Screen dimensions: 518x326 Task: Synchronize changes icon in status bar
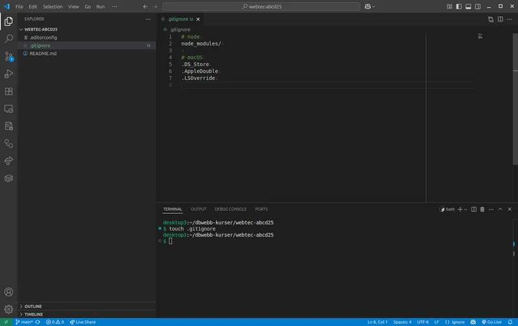[38, 322]
